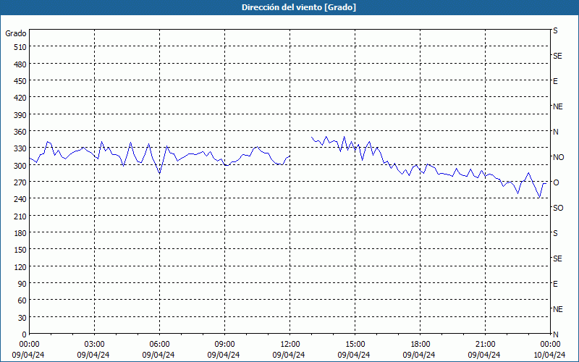Select the 510 value on the left axis
The width and height of the screenshot is (579, 362).
coord(20,47)
